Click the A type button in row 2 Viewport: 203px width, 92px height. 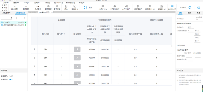77,58
